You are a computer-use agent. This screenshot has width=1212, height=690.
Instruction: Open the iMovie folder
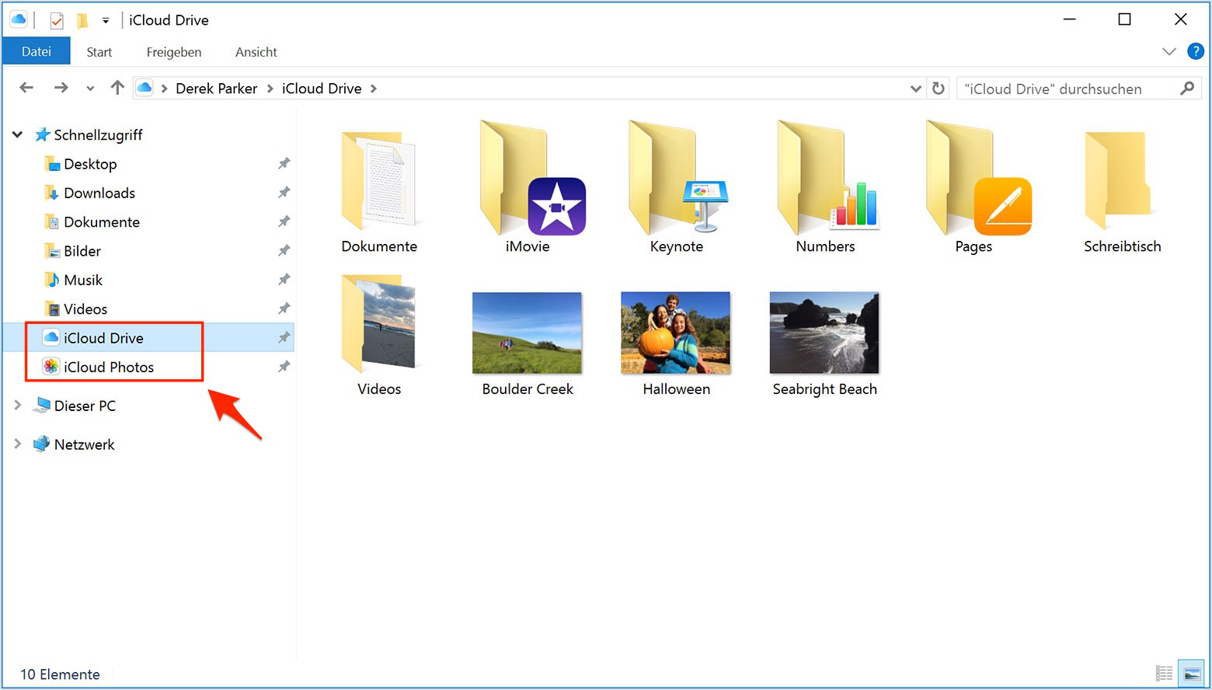(x=527, y=186)
